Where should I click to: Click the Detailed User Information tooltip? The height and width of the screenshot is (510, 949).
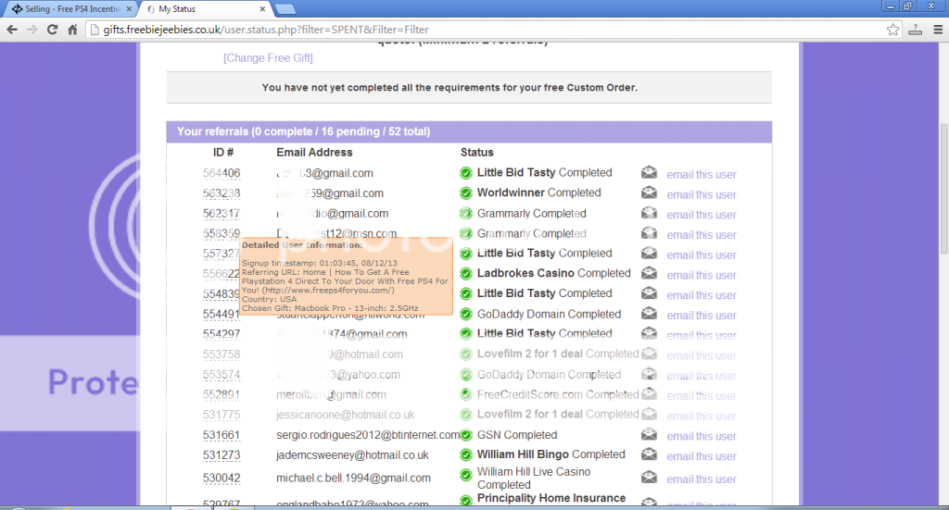pos(347,276)
